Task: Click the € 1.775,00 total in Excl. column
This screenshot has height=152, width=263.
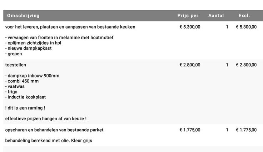Action: [246, 130]
